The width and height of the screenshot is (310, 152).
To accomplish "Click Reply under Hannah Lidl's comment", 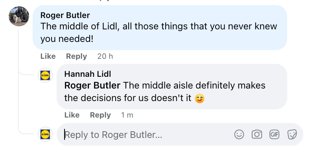I will tap(100, 115).
